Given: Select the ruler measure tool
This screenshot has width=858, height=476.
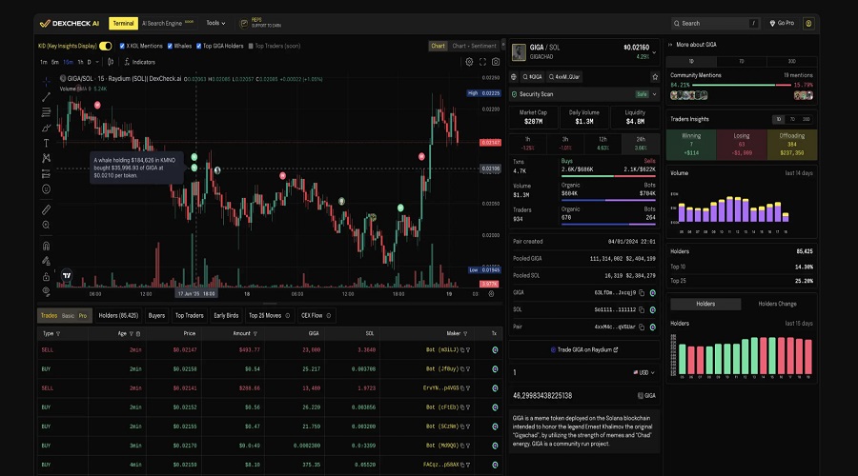Looking at the screenshot, I should (46, 208).
